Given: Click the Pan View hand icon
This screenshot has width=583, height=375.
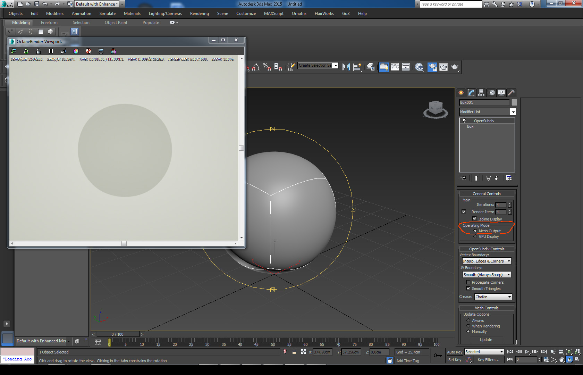Looking at the screenshot, I should [x=561, y=360].
